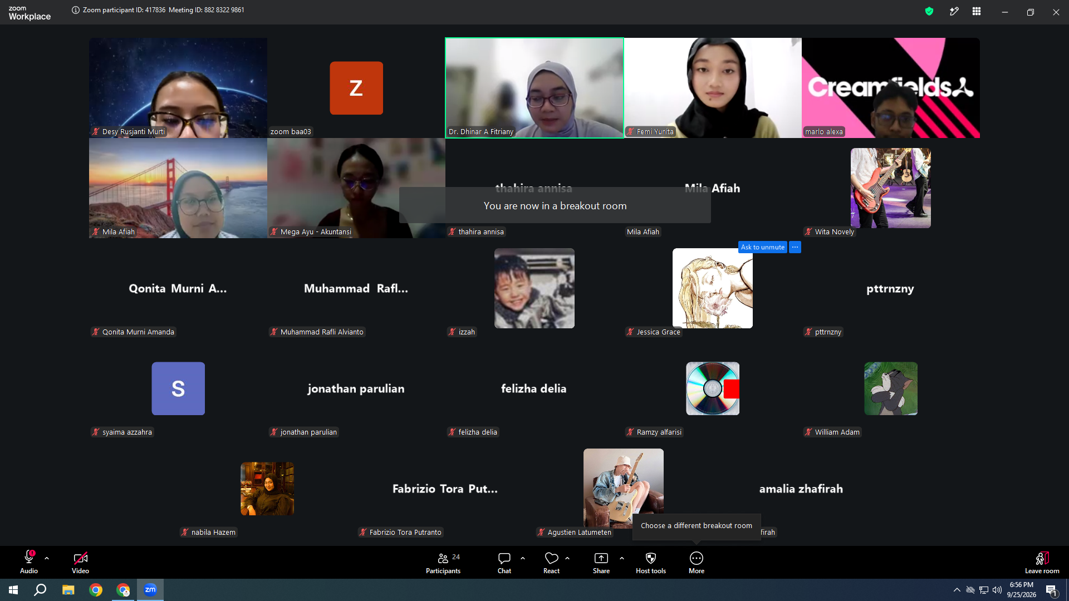Open the three-dots menu beside Ask to unmute

[x=795, y=247]
